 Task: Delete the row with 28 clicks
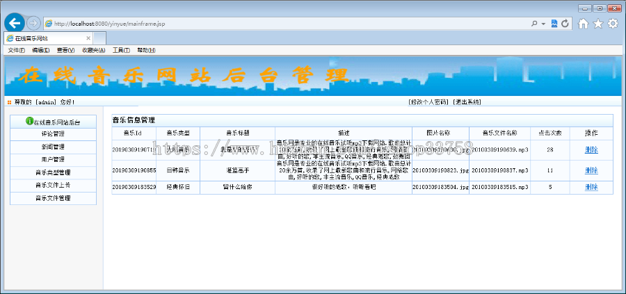coord(591,150)
